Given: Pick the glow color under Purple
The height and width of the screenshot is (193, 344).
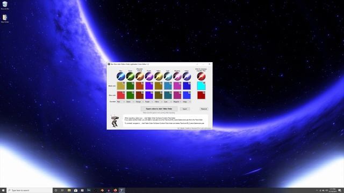Looking at the screenshot, I should pos(149,95).
